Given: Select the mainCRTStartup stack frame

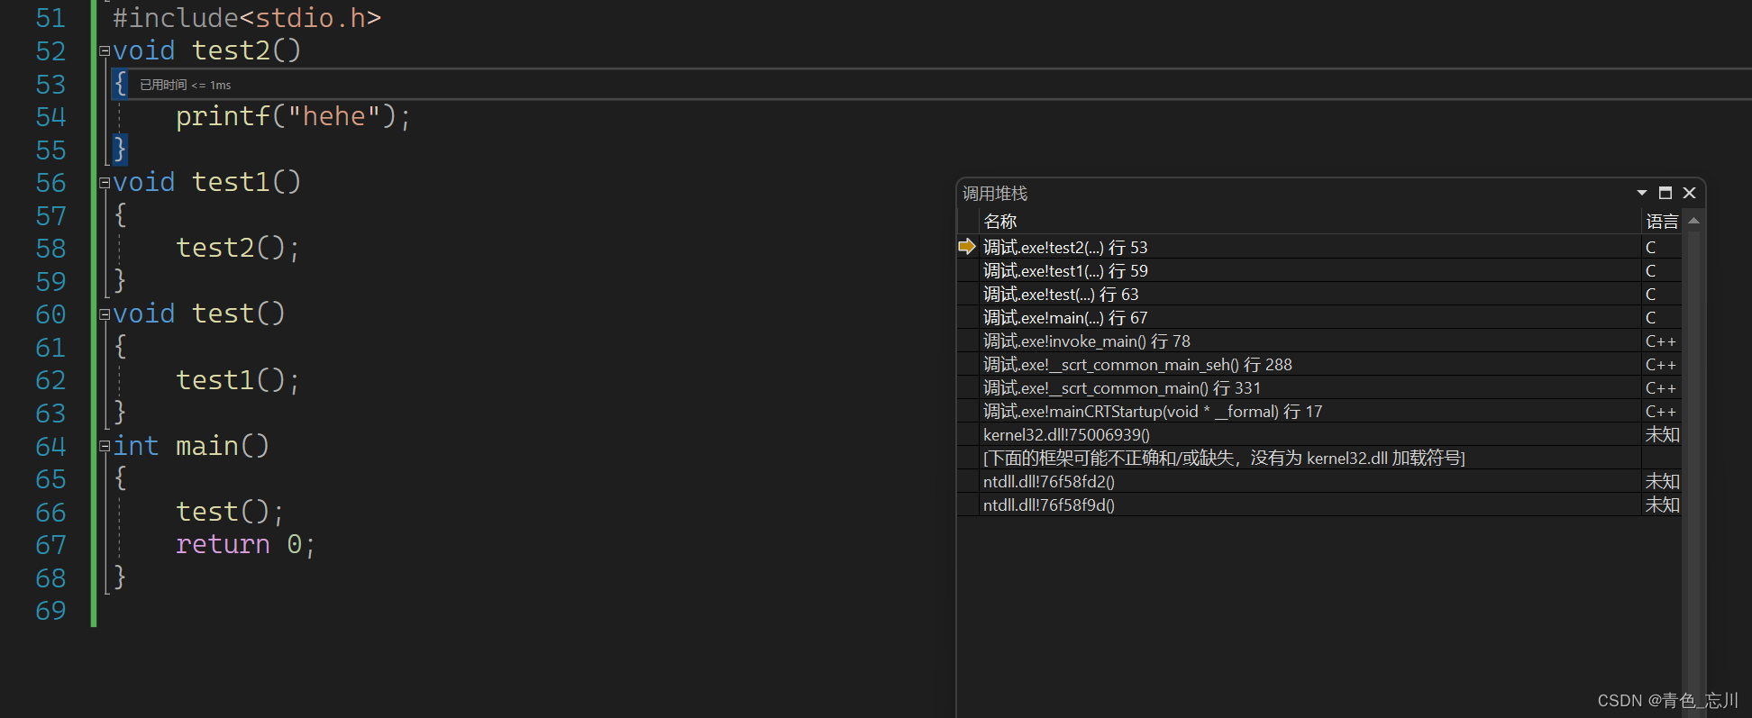Looking at the screenshot, I should point(1153,412).
